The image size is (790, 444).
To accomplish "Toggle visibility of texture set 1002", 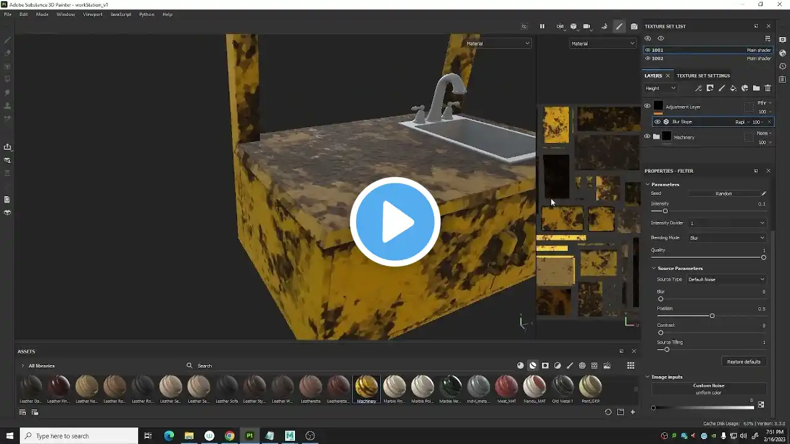I will pyautogui.click(x=647, y=59).
